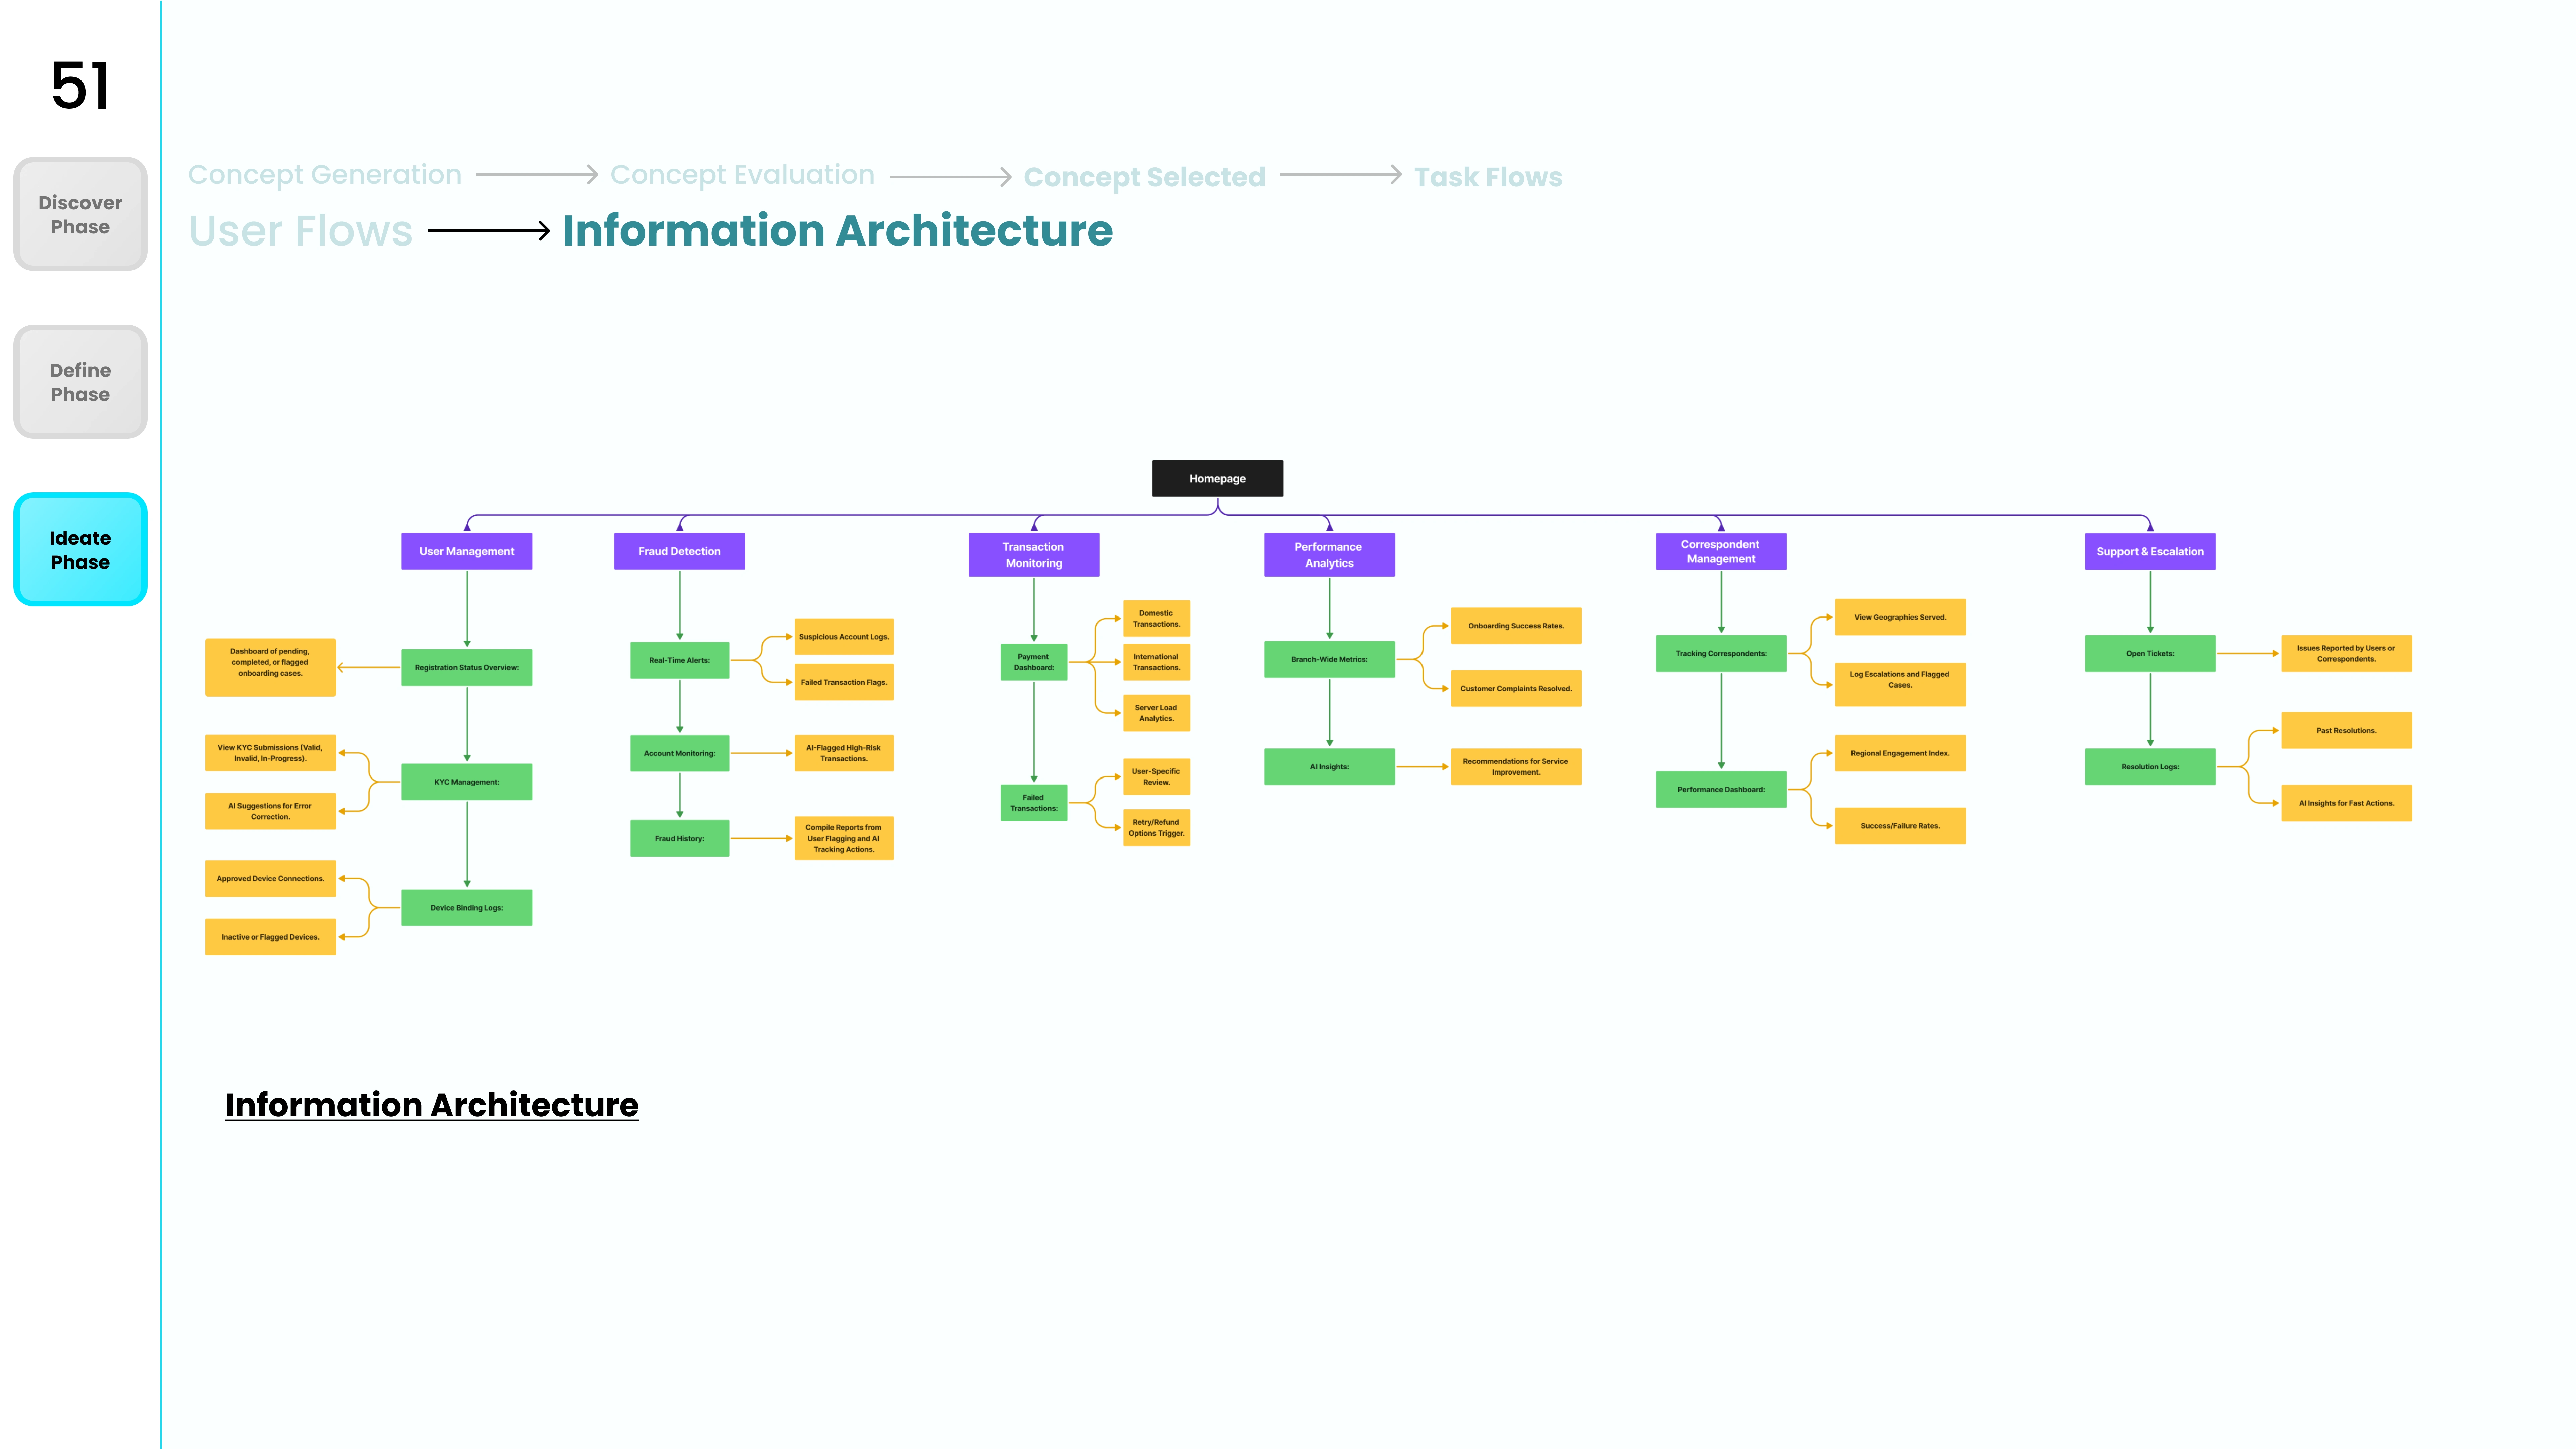Click the View KYC Submissions box
2576x1449 pixels.
[270, 753]
